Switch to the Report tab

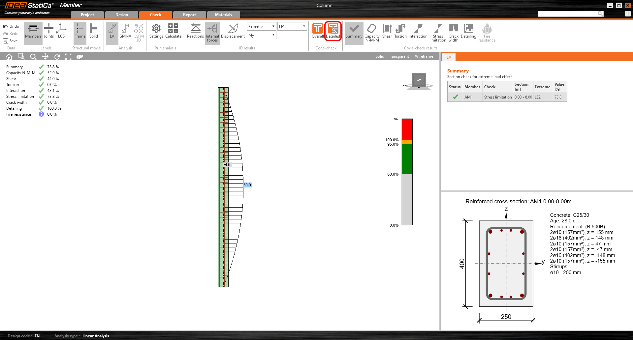coord(189,15)
